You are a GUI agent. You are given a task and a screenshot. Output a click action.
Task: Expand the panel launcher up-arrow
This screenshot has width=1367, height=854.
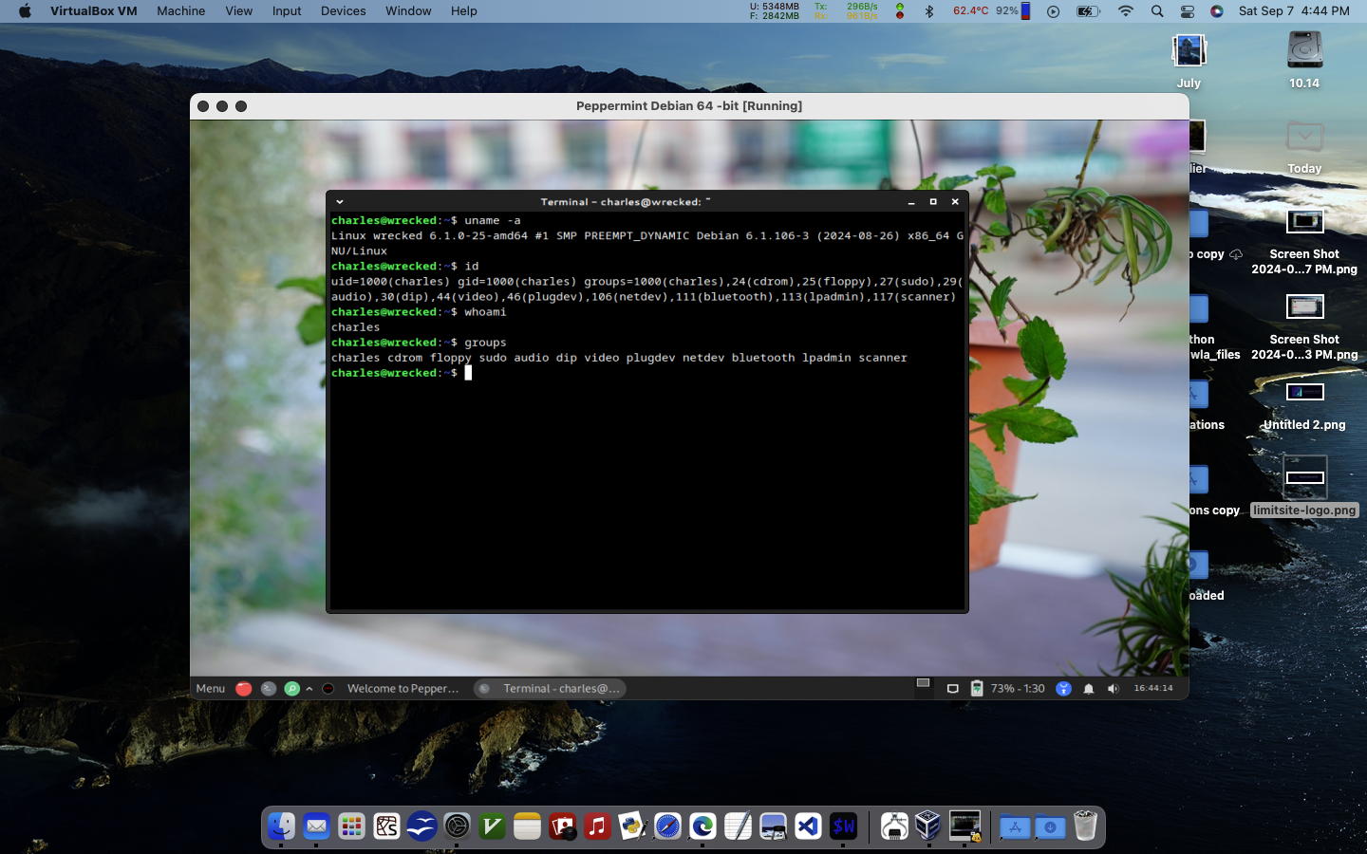tap(309, 689)
